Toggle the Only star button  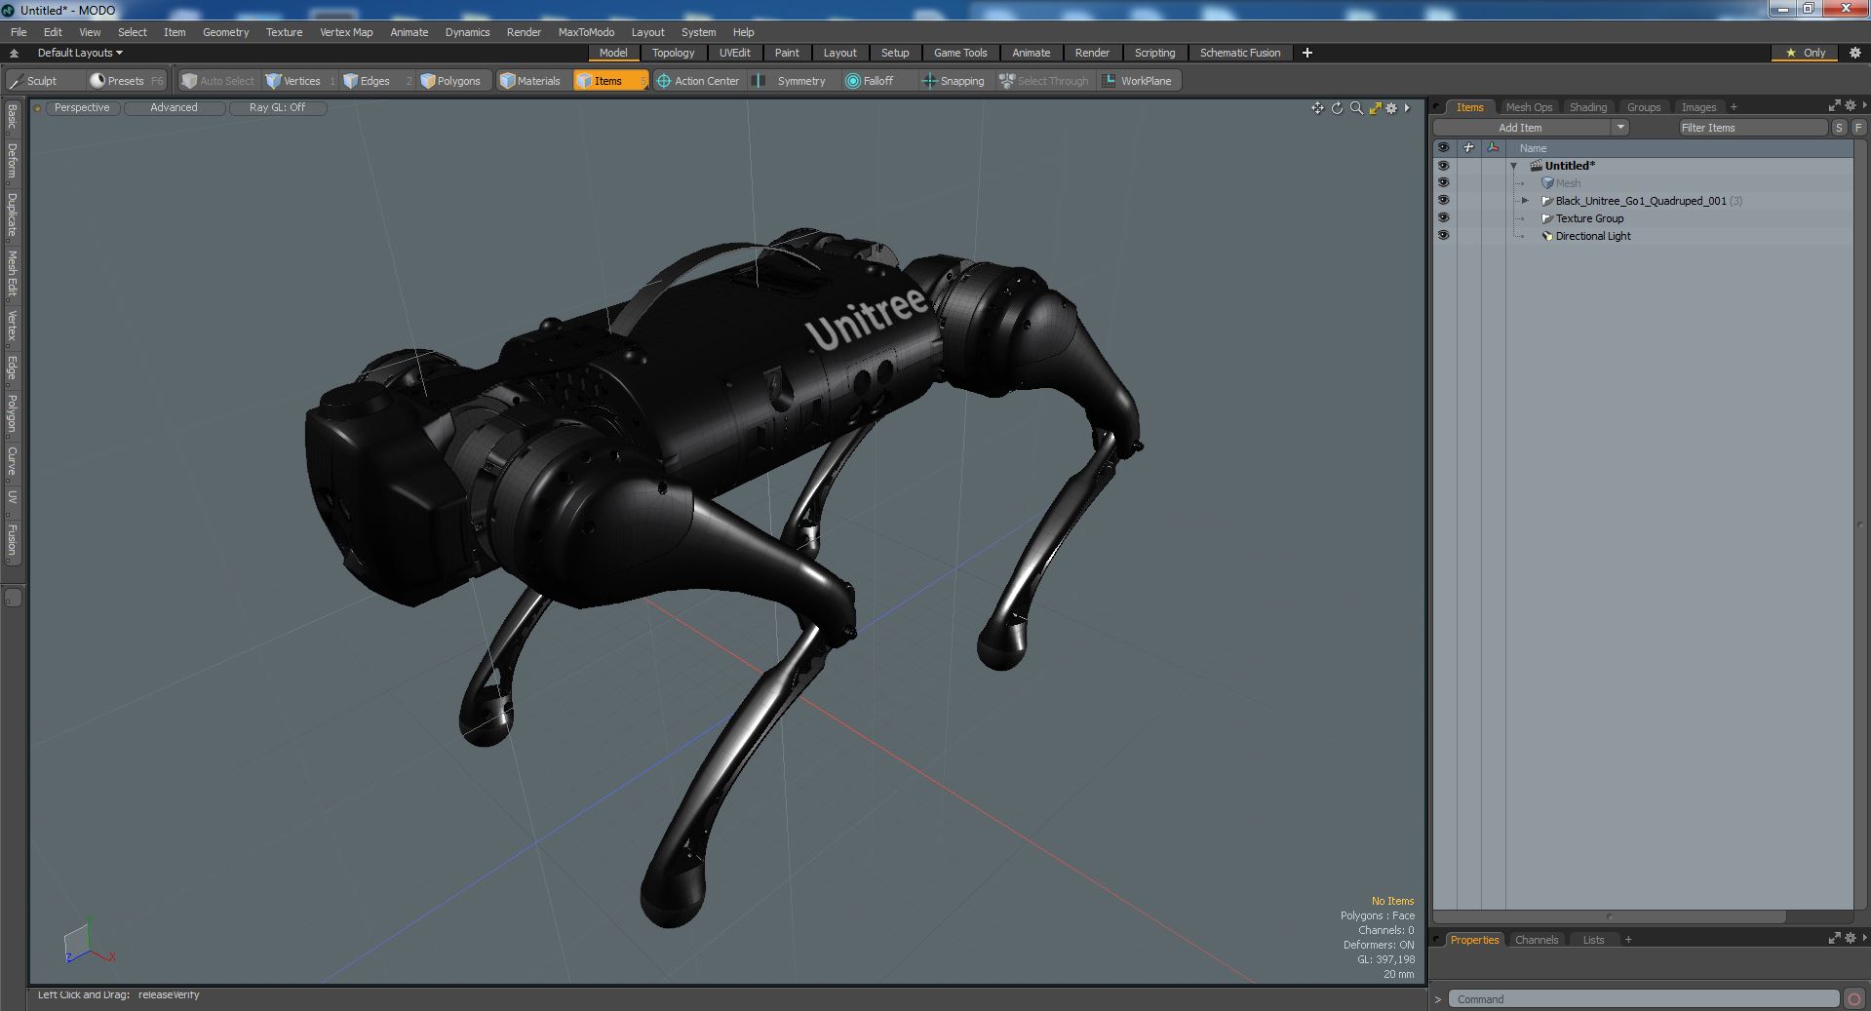1806,53
